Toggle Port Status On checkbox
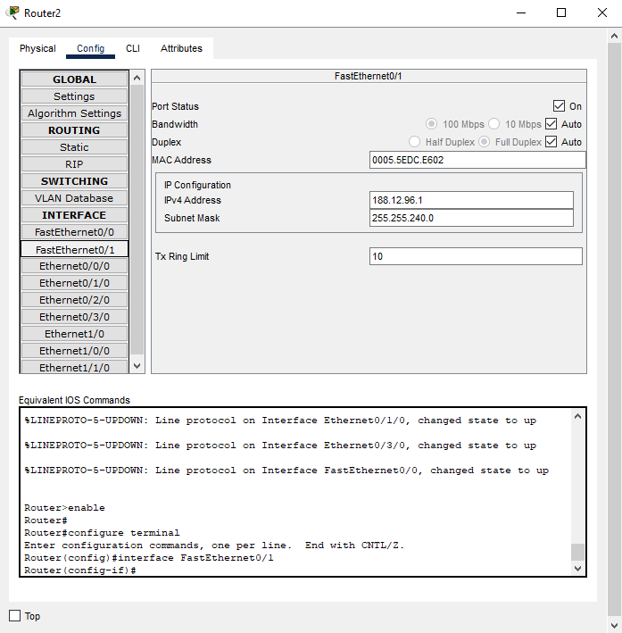Screen dimensions: 622x633 [x=559, y=106]
